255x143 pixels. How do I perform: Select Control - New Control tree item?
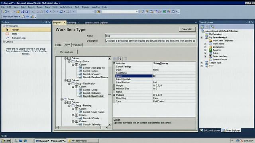pos(93,96)
